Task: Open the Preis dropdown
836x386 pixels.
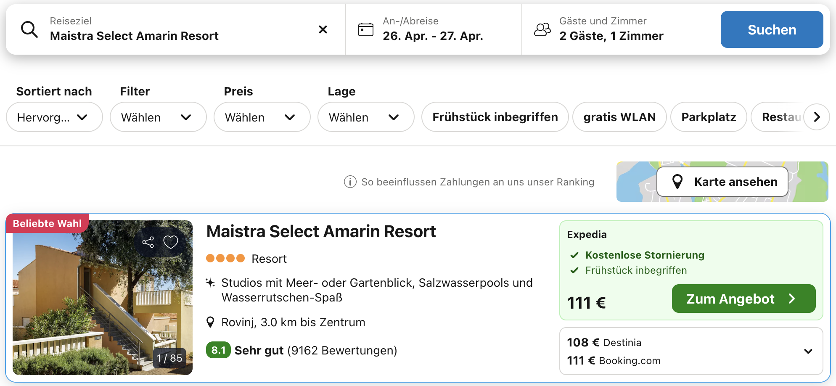Action: (x=262, y=117)
